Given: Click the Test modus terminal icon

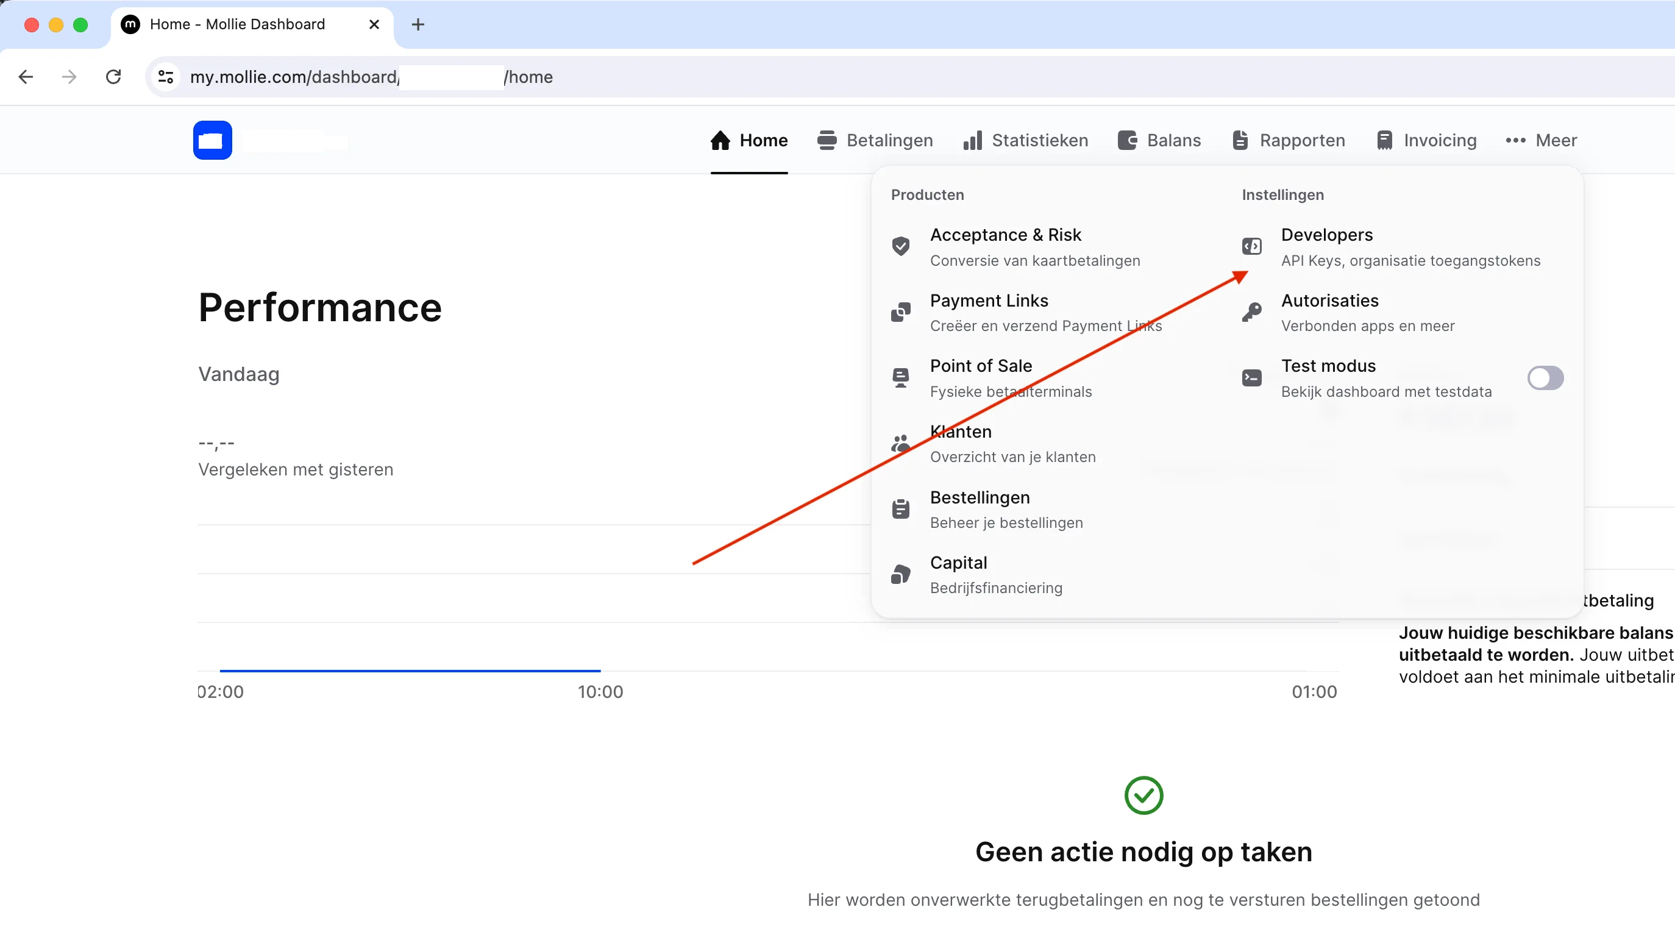Looking at the screenshot, I should [1252, 378].
